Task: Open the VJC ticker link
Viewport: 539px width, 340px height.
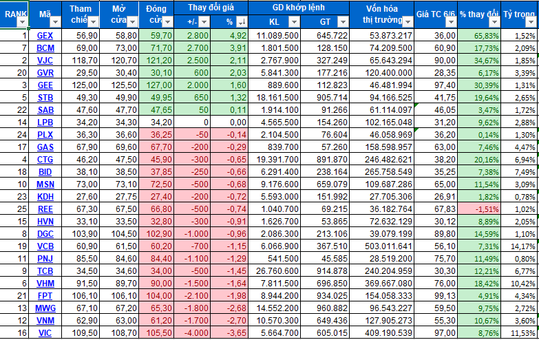Action: tap(45, 61)
